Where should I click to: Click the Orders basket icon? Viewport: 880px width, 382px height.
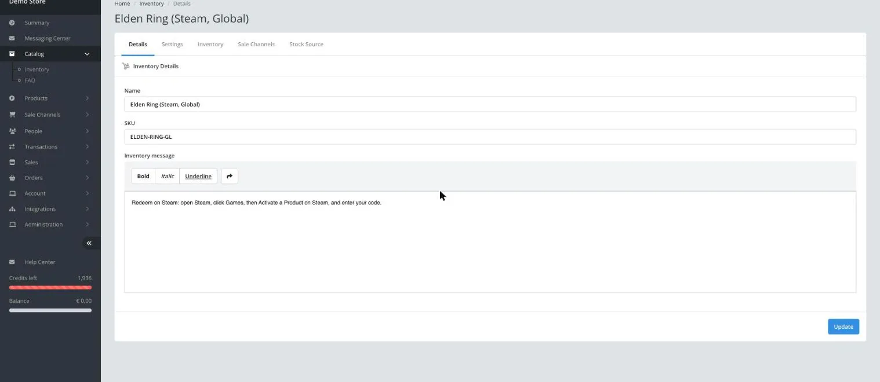point(12,178)
